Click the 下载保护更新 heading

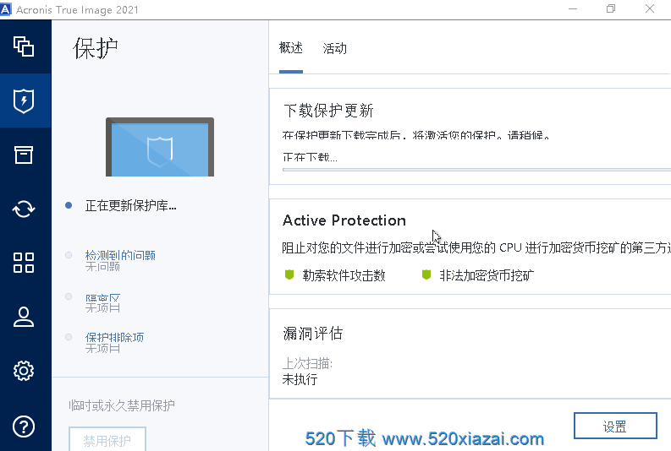(x=328, y=111)
